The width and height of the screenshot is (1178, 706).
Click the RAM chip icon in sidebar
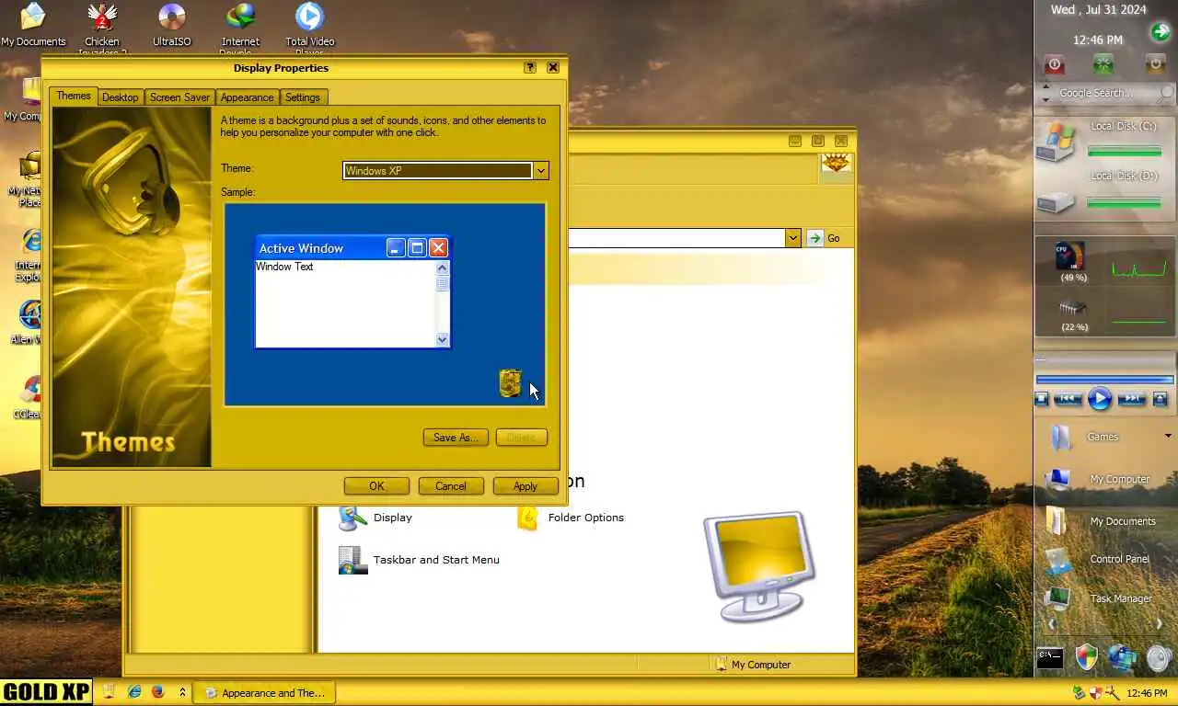pyautogui.click(x=1072, y=308)
